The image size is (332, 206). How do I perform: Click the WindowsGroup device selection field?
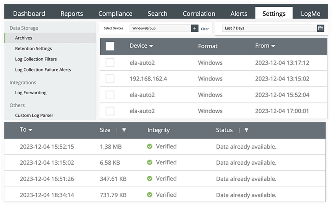click(160, 28)
